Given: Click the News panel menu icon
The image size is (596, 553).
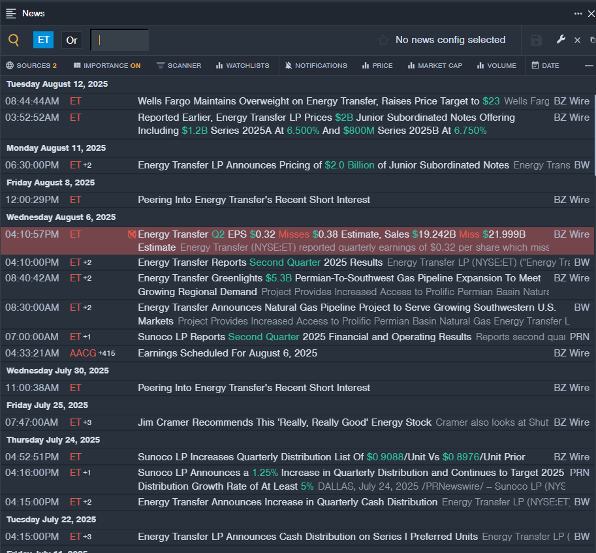Looking at the screenshot, I should 11,14.
